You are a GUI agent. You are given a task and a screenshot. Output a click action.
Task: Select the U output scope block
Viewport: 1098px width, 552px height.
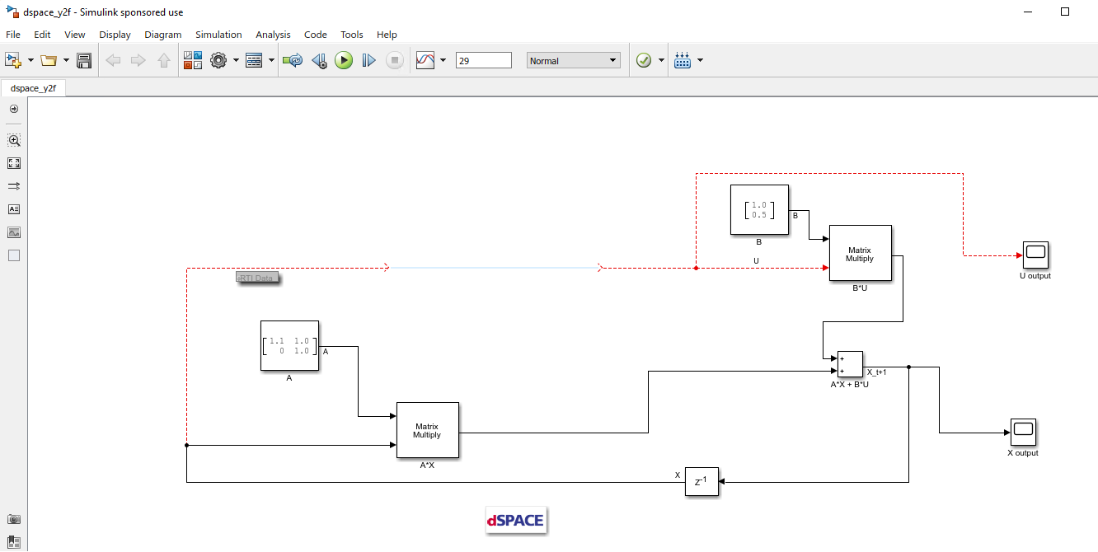pyautogui.click(x=1035, y=255)
